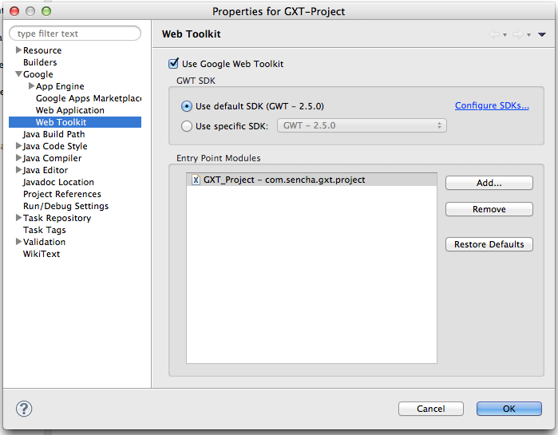
Task: Select Web Application tree item
Action: [70, 110]
